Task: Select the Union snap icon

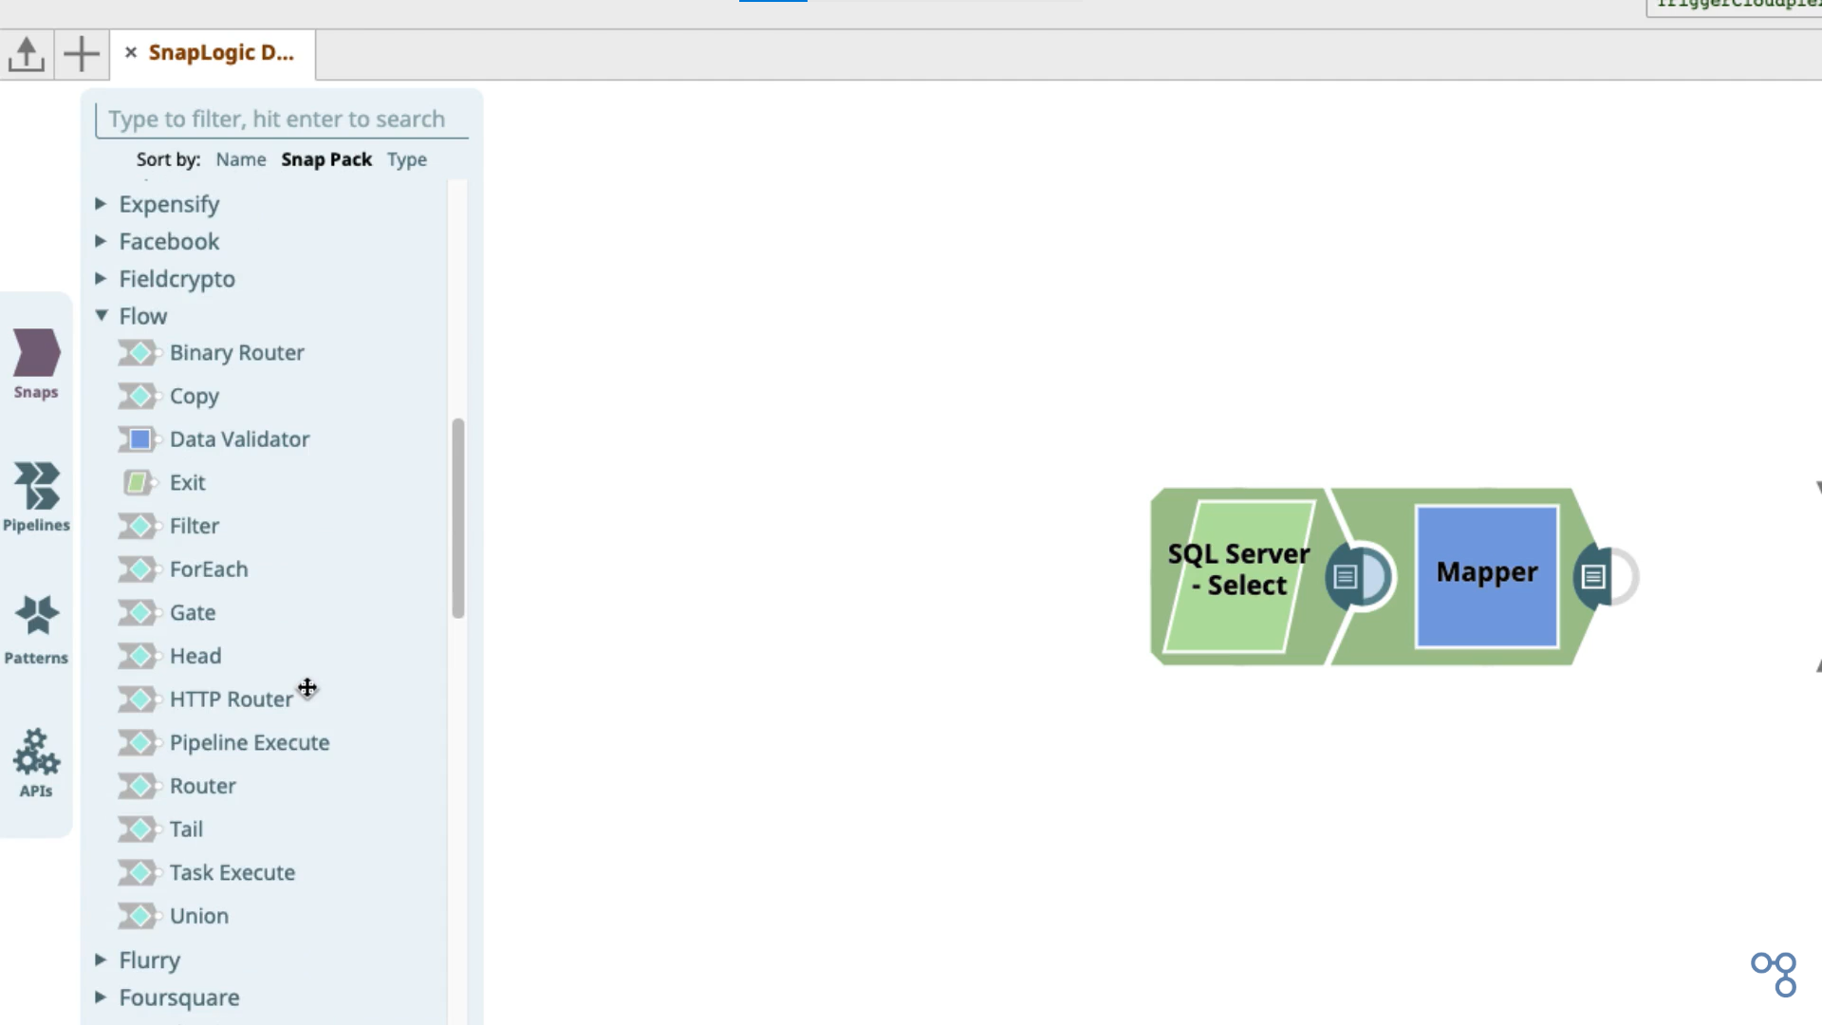Action: point(139,916)
